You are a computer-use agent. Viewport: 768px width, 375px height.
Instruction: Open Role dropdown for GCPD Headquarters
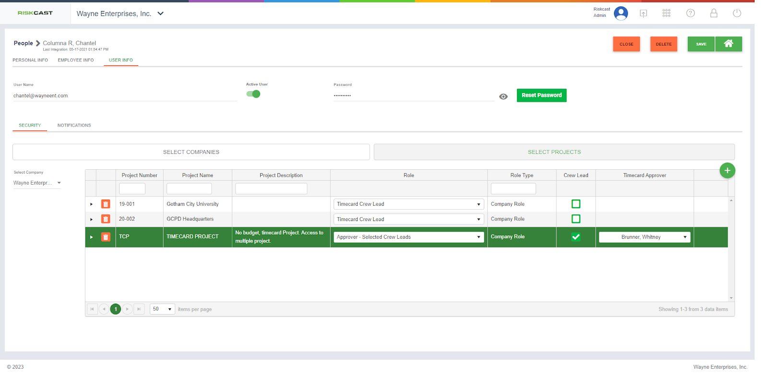click(x=408, y=219)
